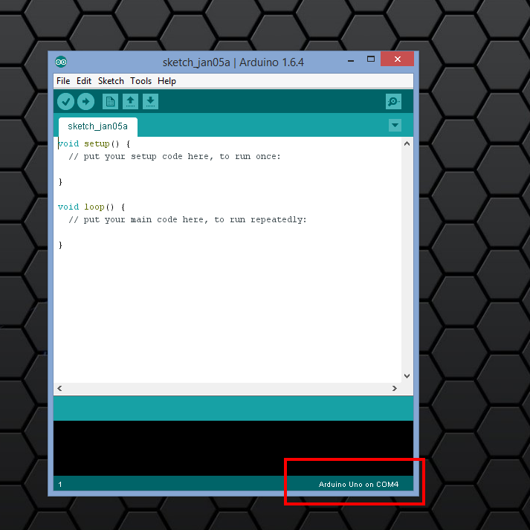
Task: Click the horizontal scroll right arrow
Action: click(x=395, y=388)
